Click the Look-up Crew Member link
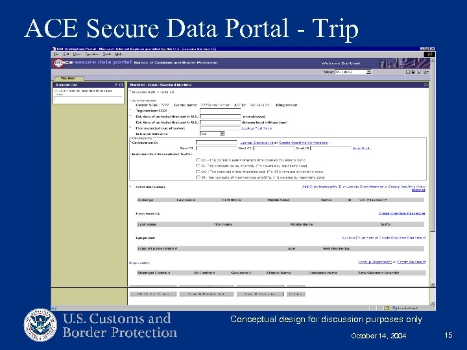This screenshot has height=350, width=467. (365, 187)
